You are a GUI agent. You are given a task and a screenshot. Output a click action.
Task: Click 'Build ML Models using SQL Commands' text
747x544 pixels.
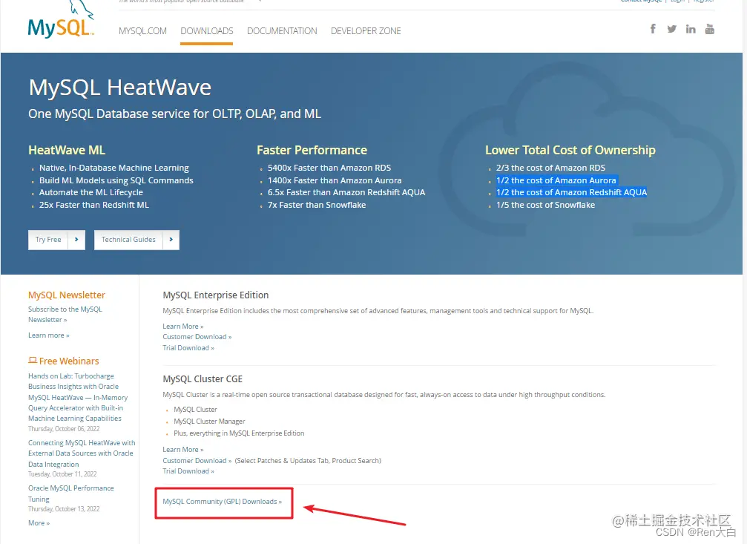click(x=116, y=180)
